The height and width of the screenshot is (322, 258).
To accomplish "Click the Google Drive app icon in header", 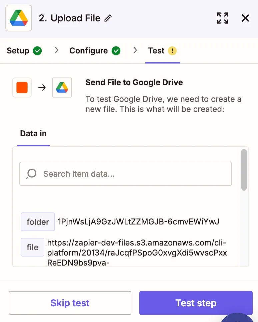I will point(19,18).
